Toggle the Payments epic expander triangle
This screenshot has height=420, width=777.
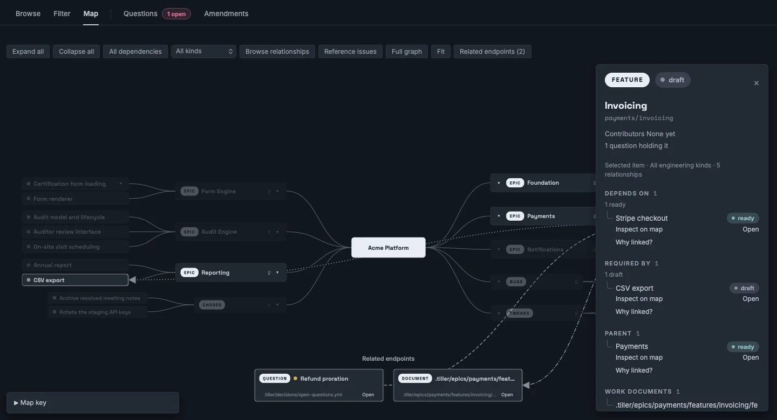coord(499,216)
